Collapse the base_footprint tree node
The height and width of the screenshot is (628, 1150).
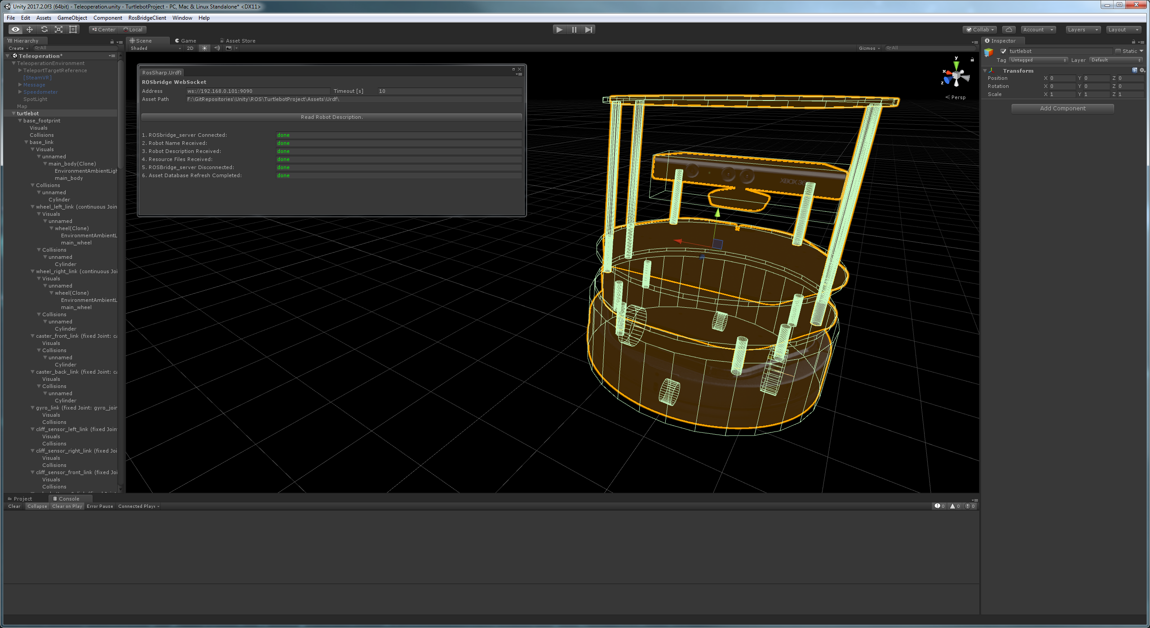tap(20, 121)
